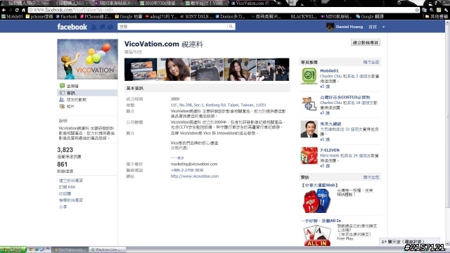Viewport: 450px width, 253px height.
Task: Click the share link at bottom of sidebar
Action: pos(63,207)
